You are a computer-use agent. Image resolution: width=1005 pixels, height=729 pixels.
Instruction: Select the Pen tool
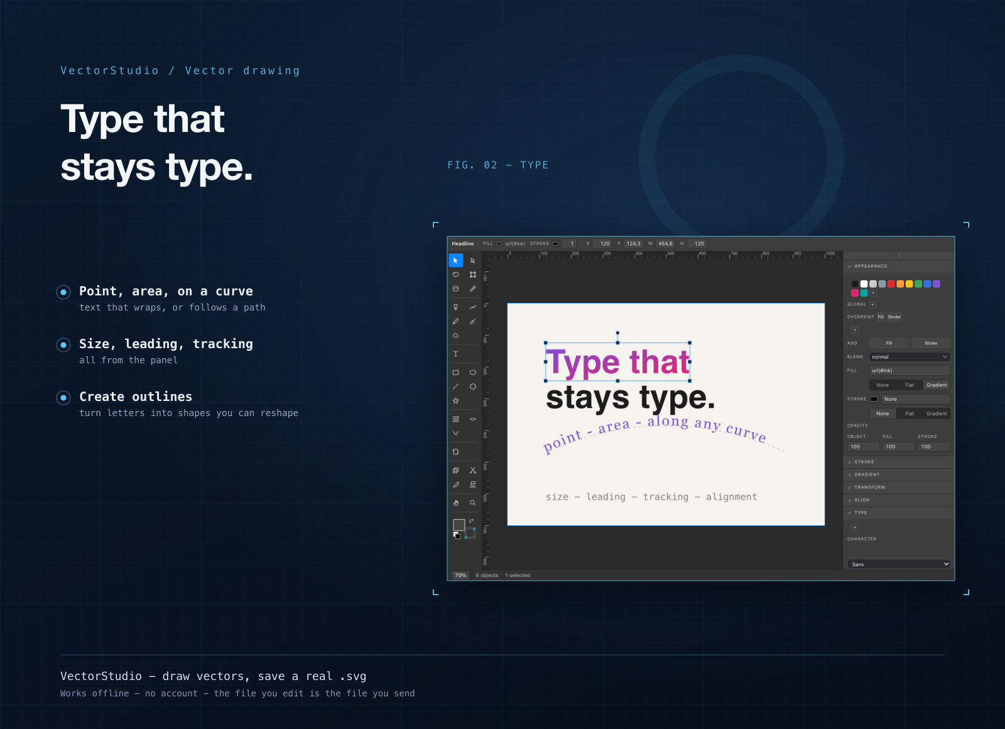pos(456,307)
